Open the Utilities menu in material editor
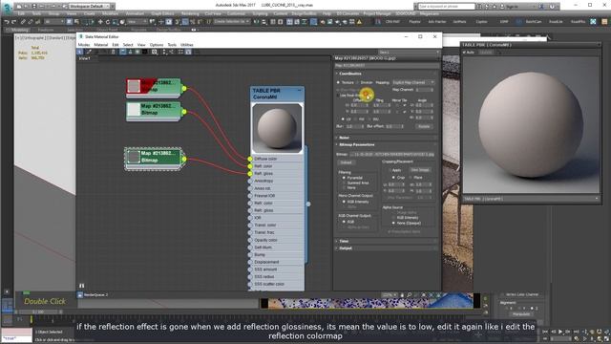 (187, 45)
